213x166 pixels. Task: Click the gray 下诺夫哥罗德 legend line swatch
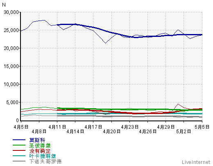19,161
